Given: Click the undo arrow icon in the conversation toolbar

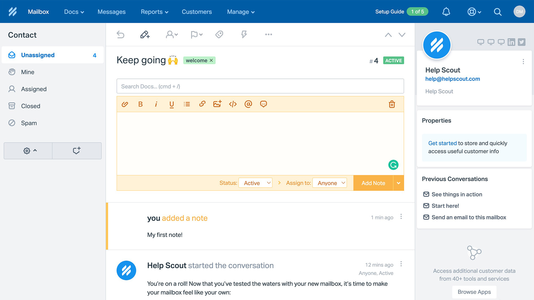Looking at the screenshot, I should 120,34.
